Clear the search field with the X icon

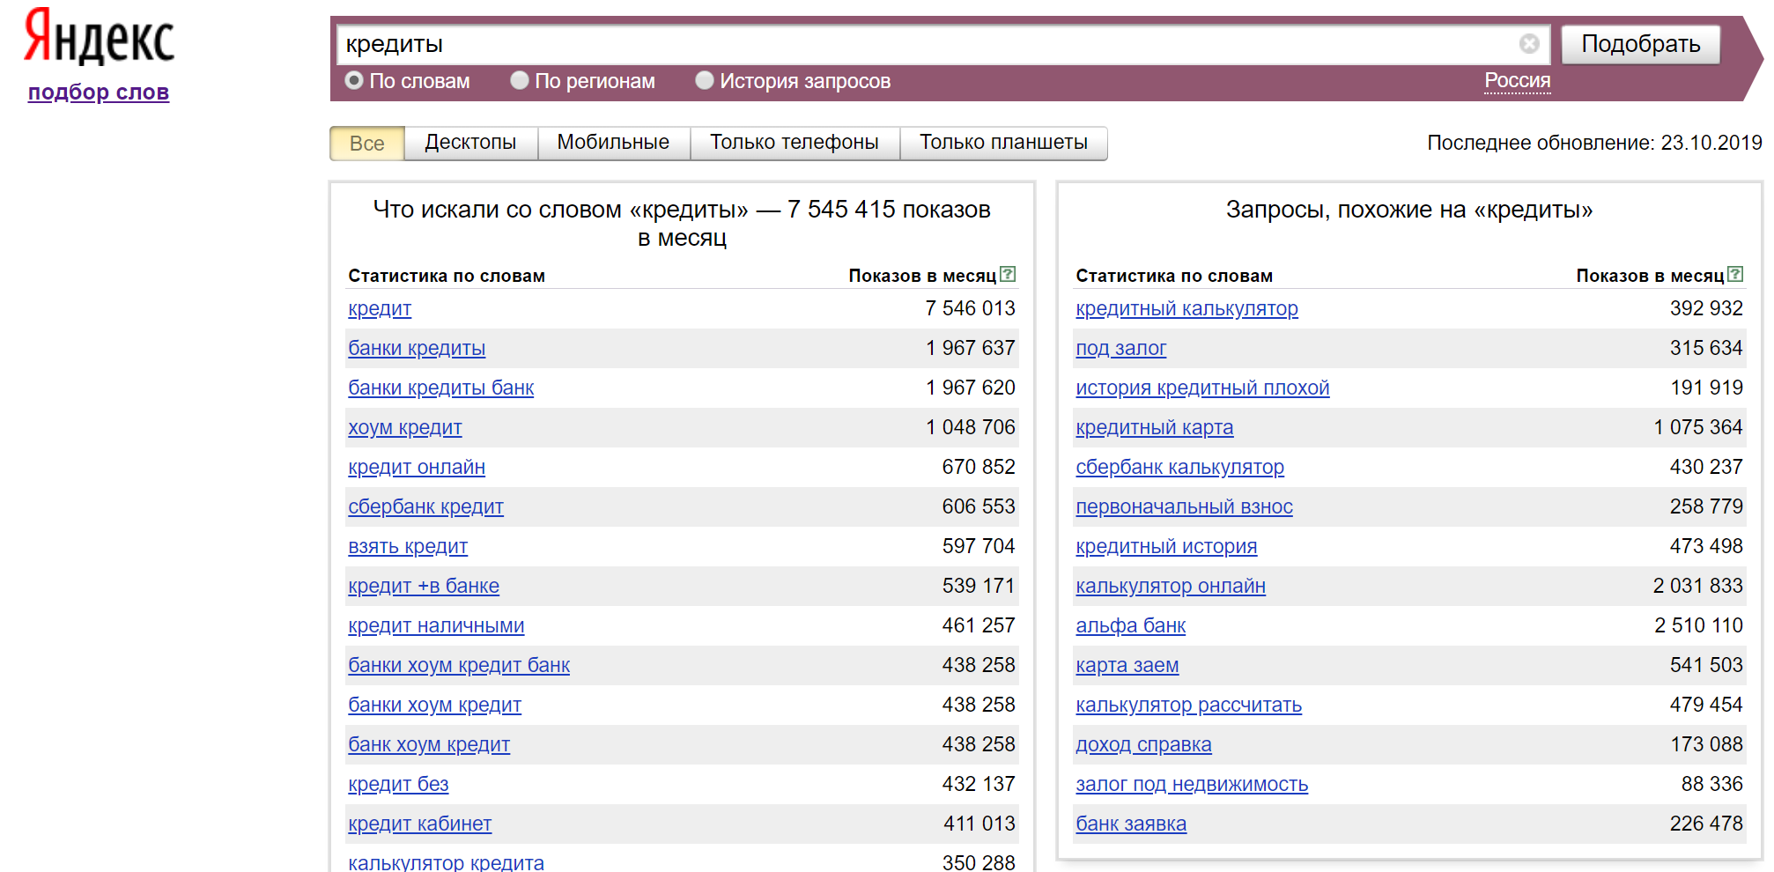click(x=1529, y=44)
